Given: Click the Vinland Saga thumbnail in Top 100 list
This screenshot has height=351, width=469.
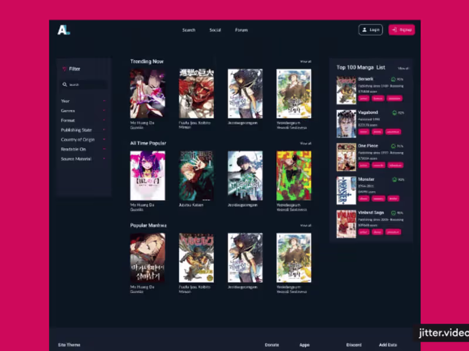Looking at the screenshot, I should click(x=346, y=224).
